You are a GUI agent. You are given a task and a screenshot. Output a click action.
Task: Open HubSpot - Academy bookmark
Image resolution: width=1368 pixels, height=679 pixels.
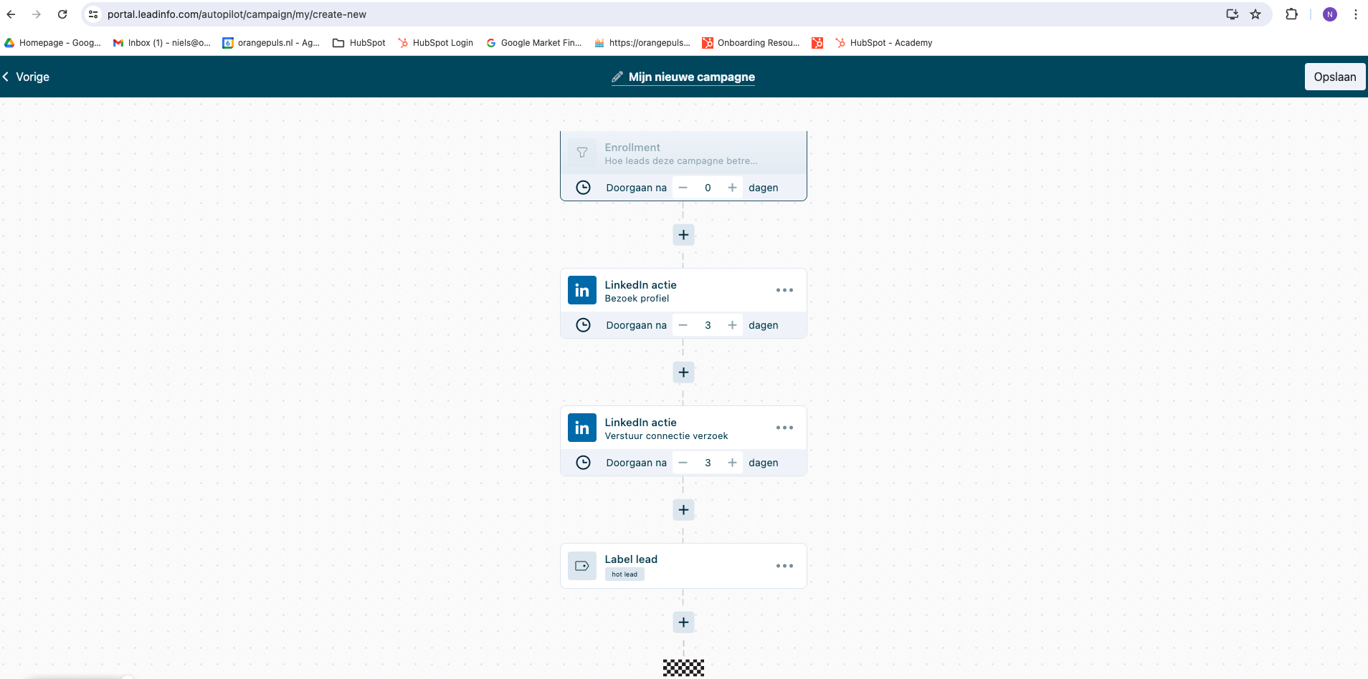tap(884, 43)
